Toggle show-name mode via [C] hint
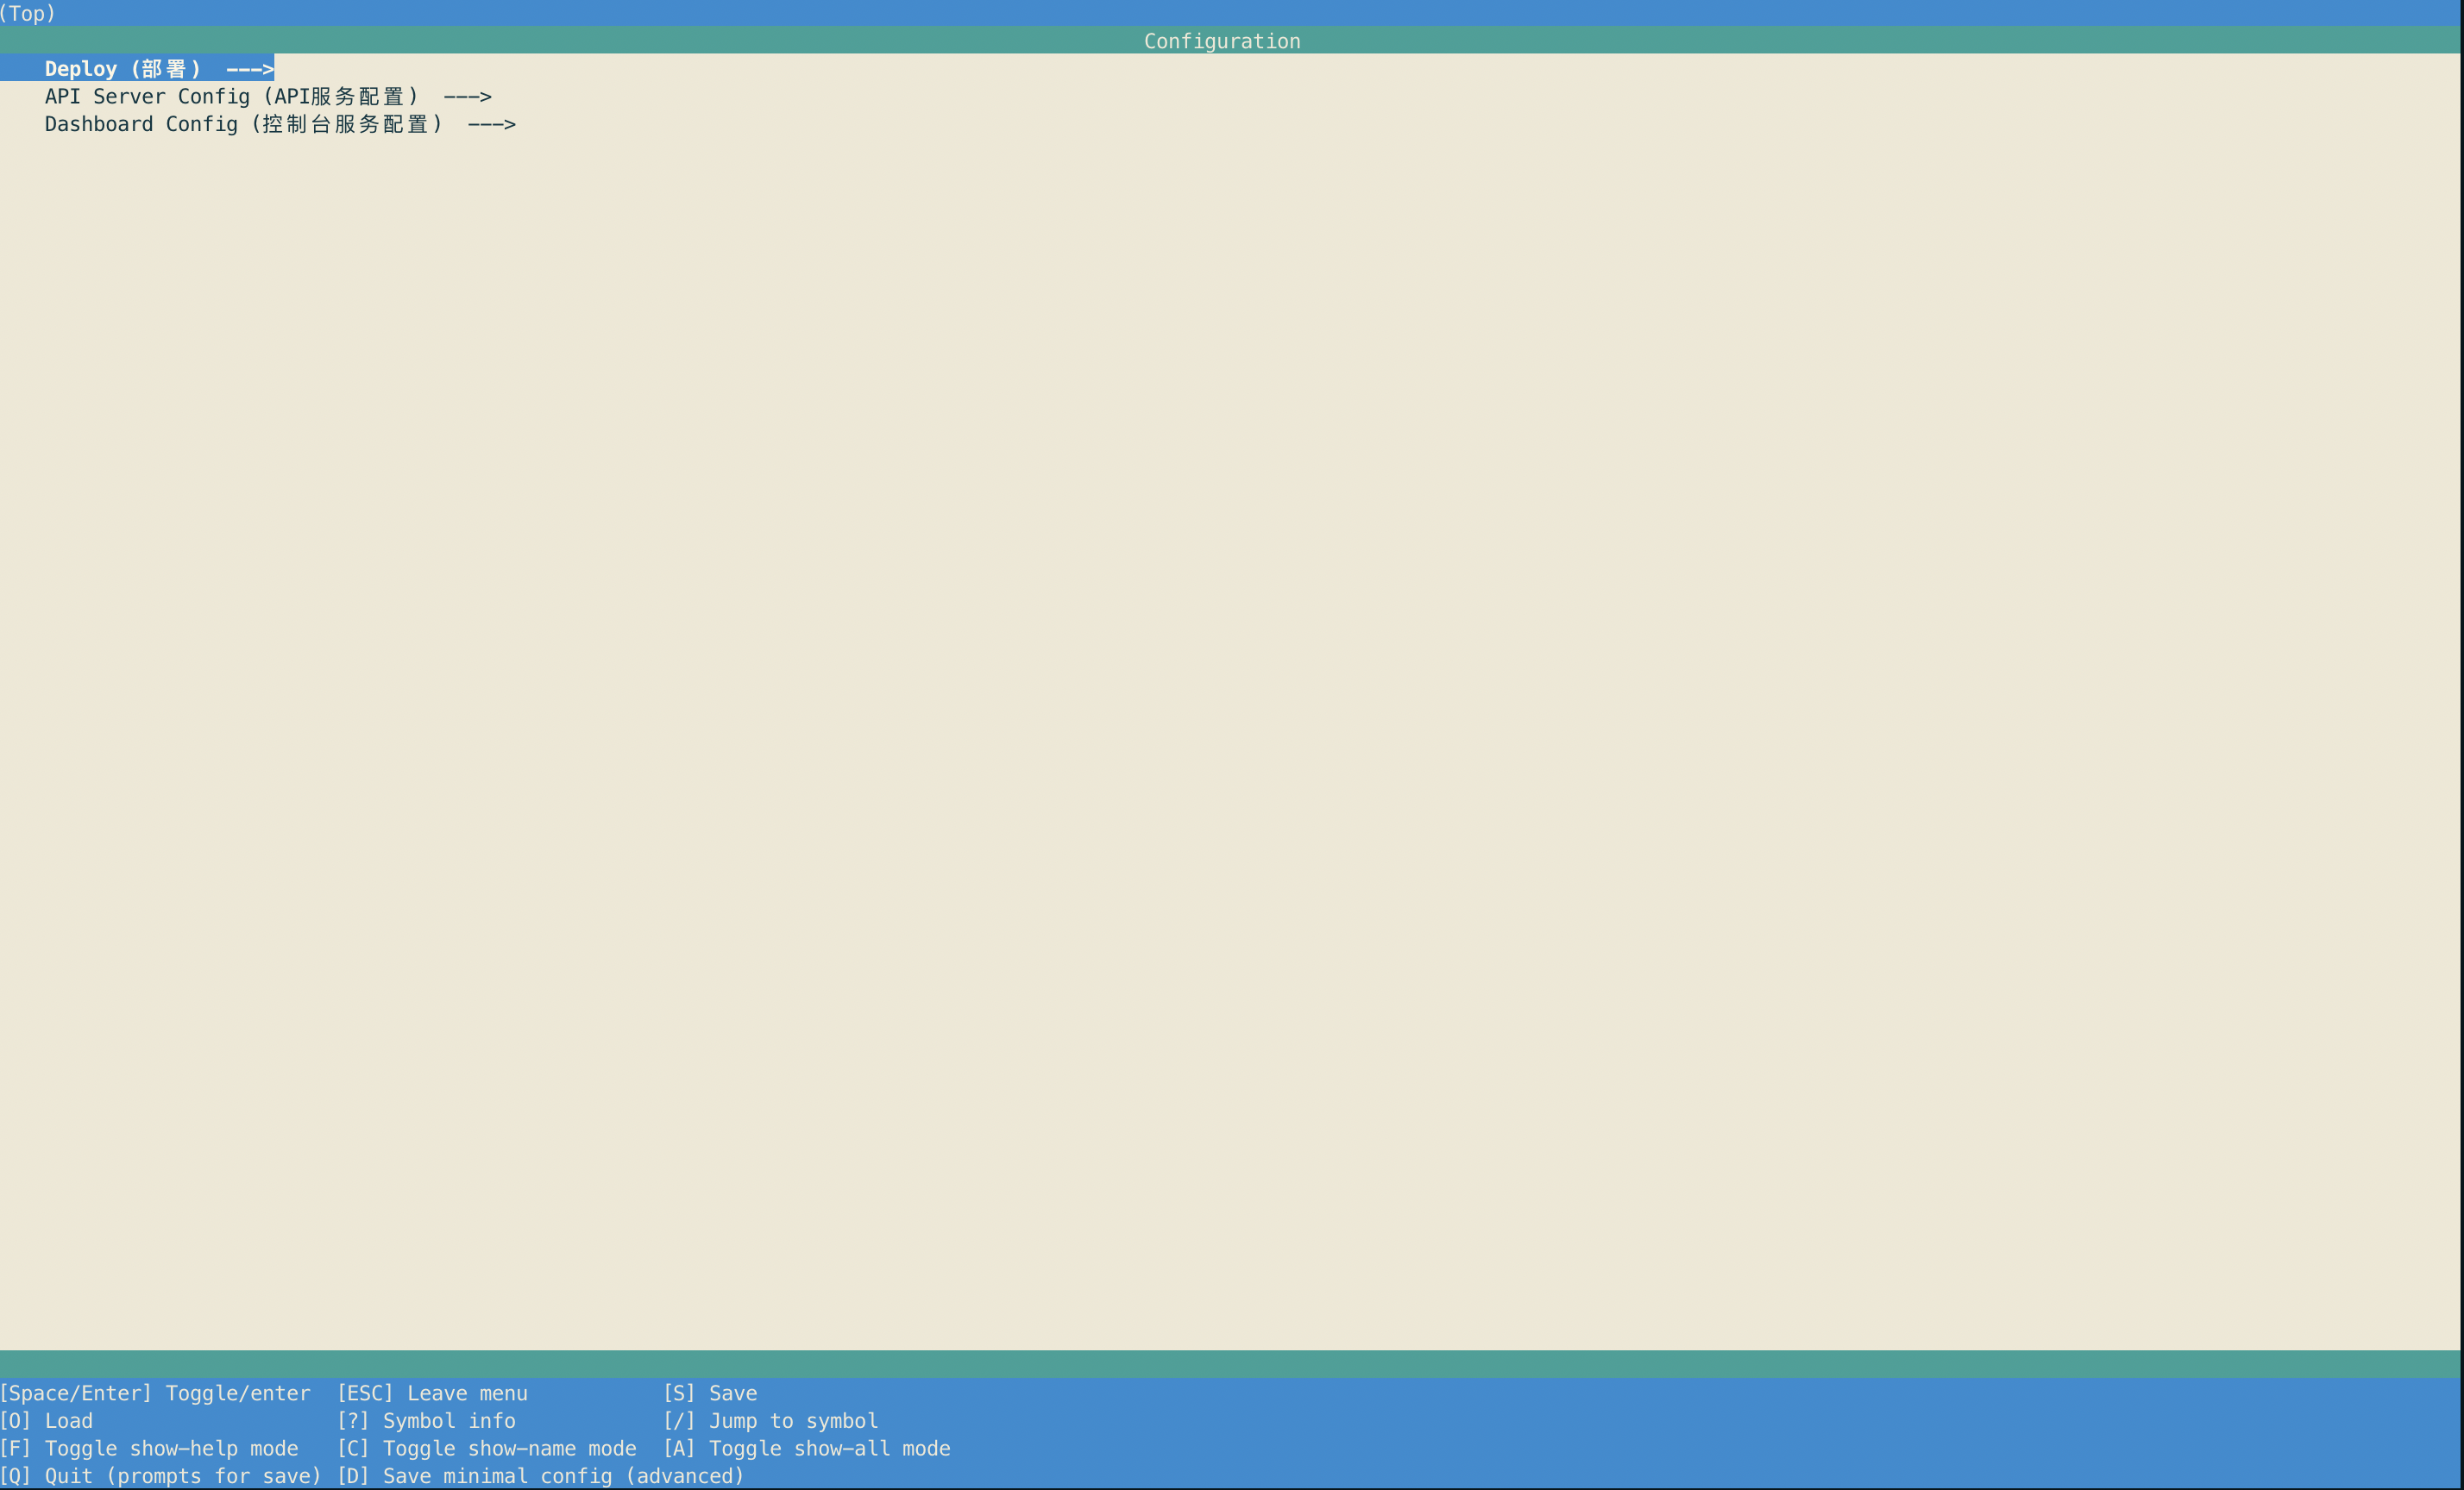 486,1449
